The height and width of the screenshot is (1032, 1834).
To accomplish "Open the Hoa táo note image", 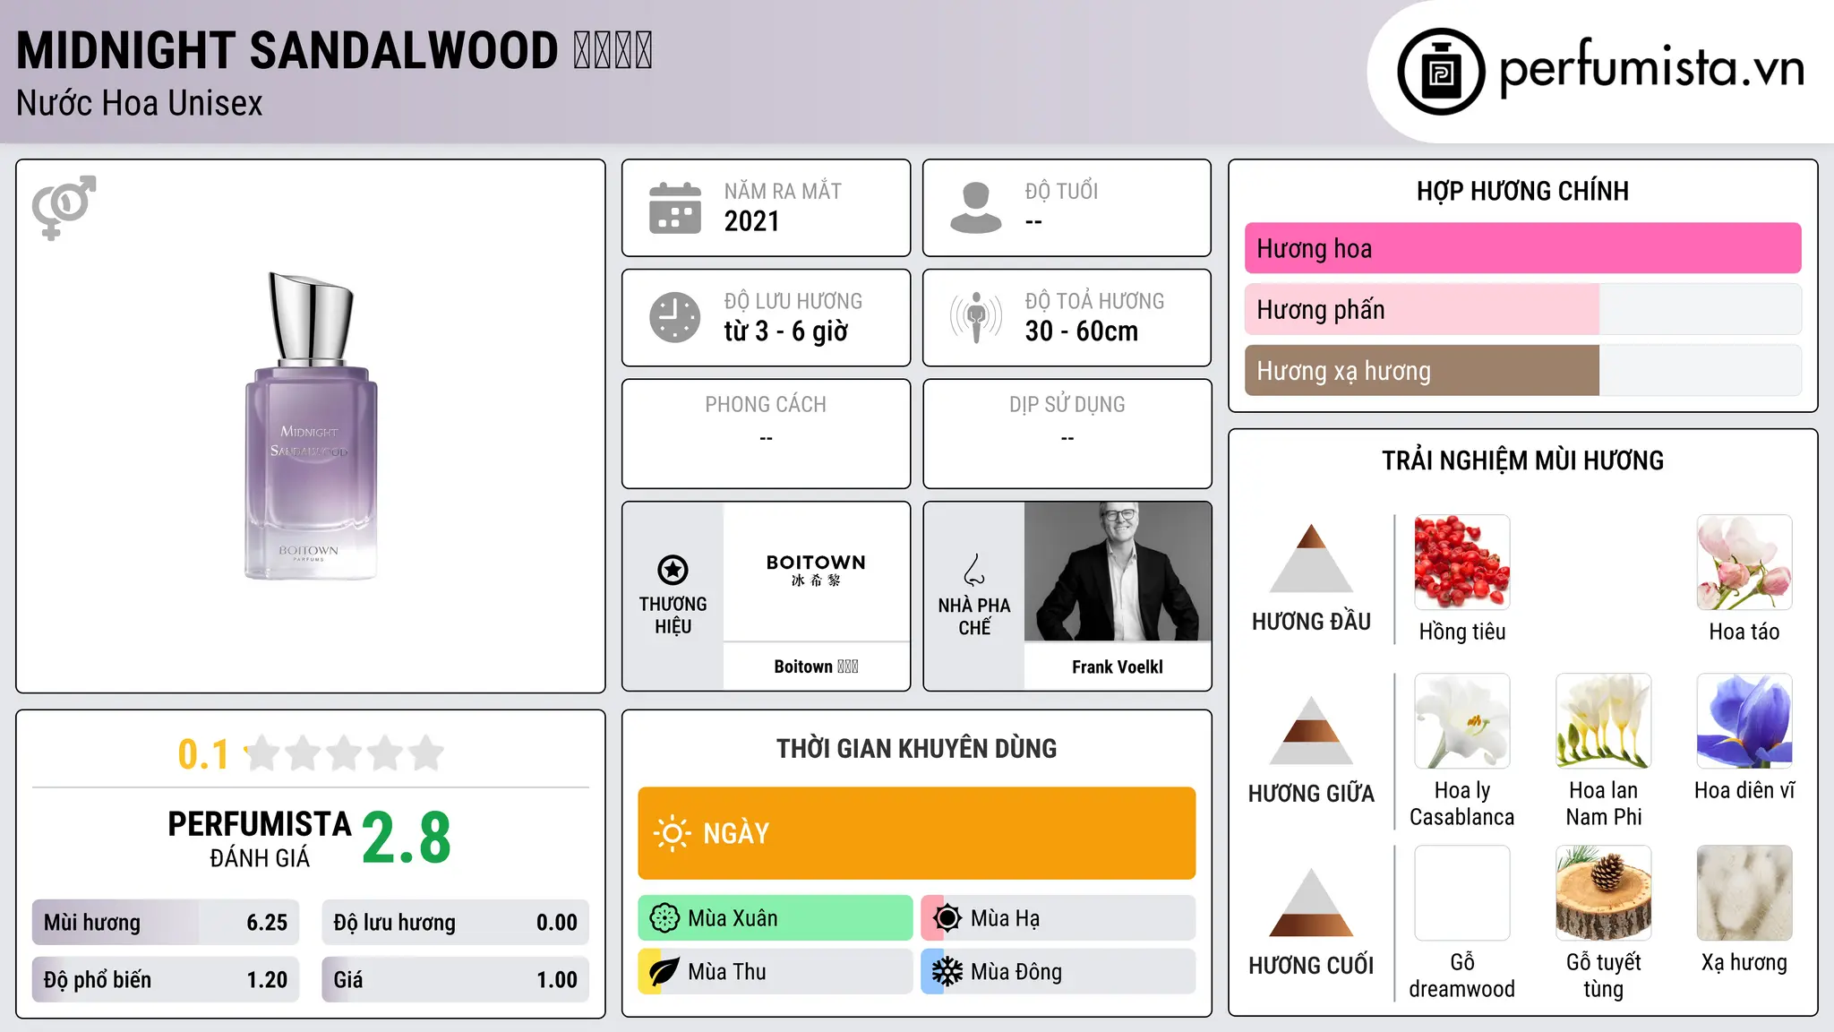I will 1744,563.
